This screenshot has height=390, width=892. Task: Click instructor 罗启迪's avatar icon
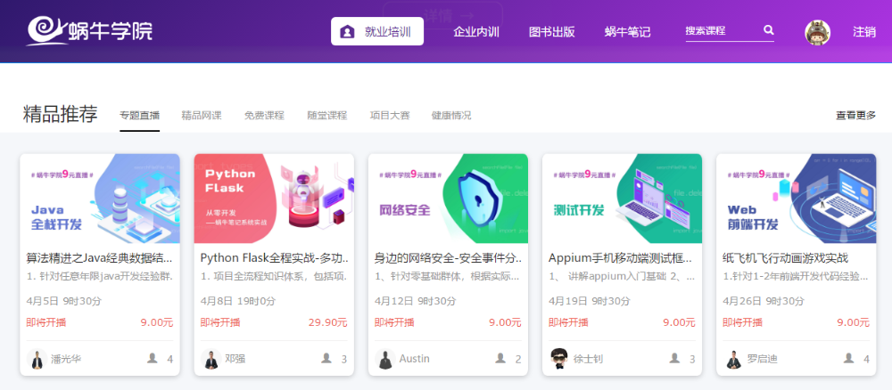coord(733,359)
